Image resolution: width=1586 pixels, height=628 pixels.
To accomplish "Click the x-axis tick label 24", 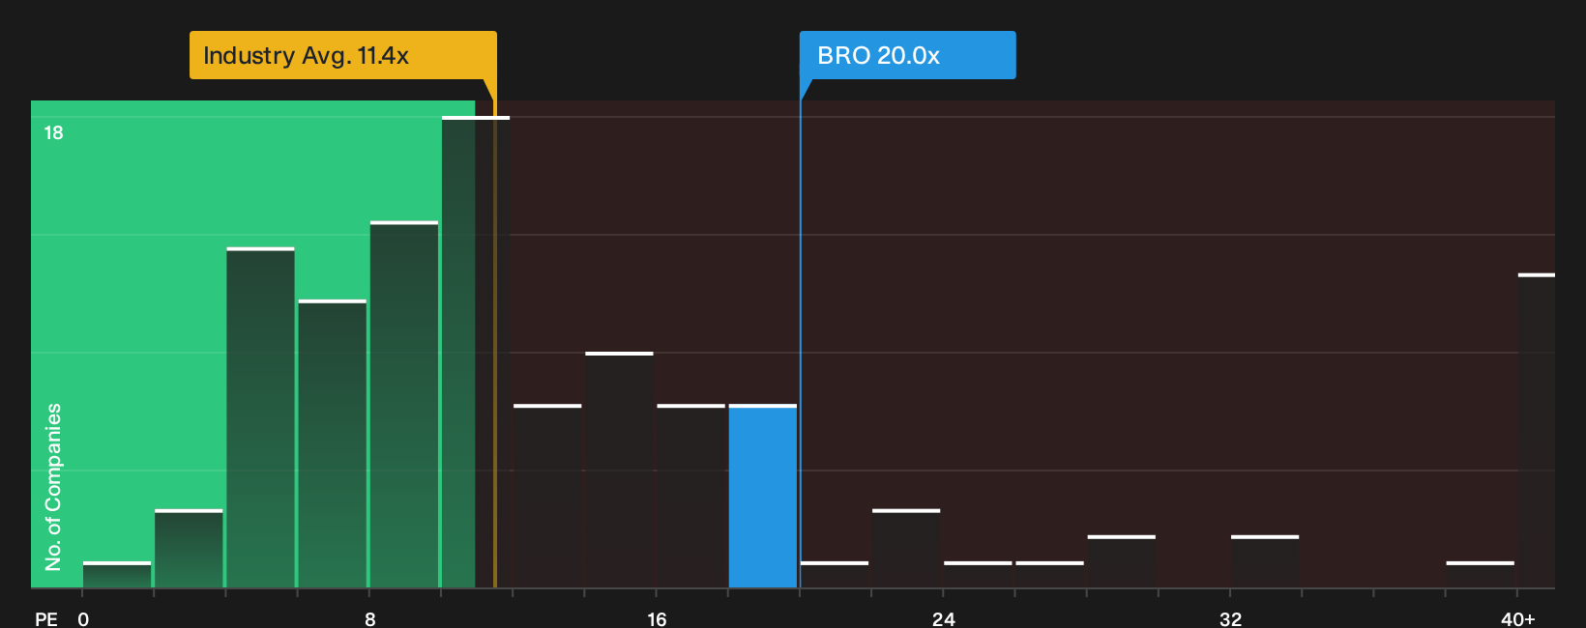I will click(943, 619).
